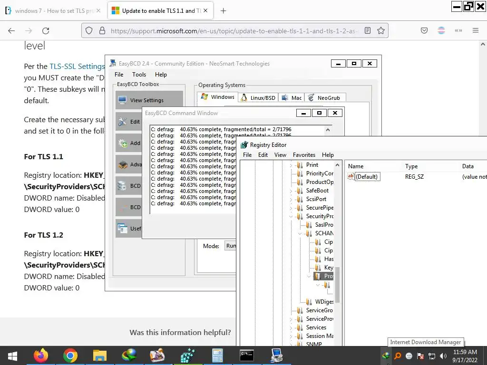The height and width of the screenshot is (365, 487).
Task: Click the Add entry toolbox button in EasyBCD
Action: point(129,143)
